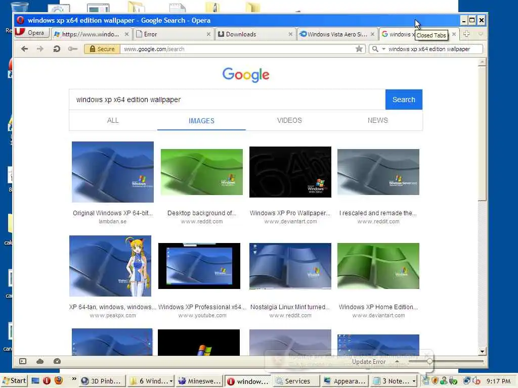This screenshot has height=388, width=518.
Task: Click the muted volume tray icon
Action: (x=477, y=381)
